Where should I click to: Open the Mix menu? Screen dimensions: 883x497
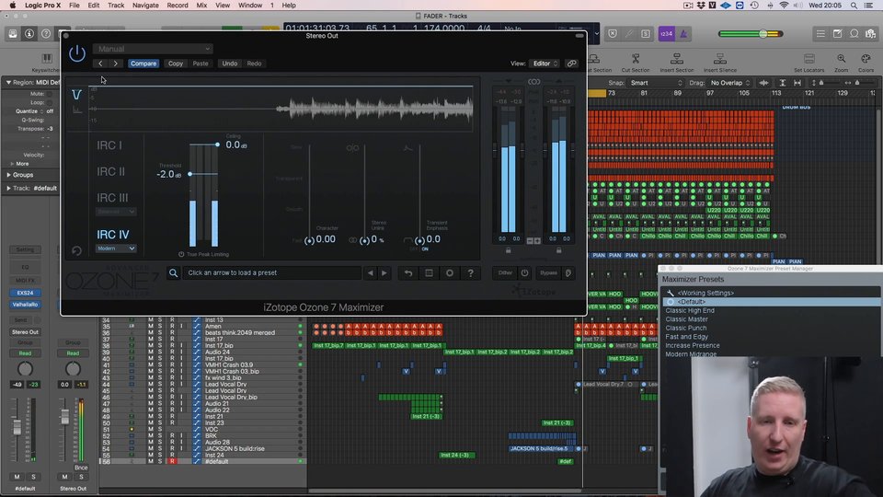[x=201, y=6]
